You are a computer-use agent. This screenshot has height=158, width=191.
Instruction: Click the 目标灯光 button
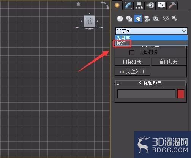(132, 62)
